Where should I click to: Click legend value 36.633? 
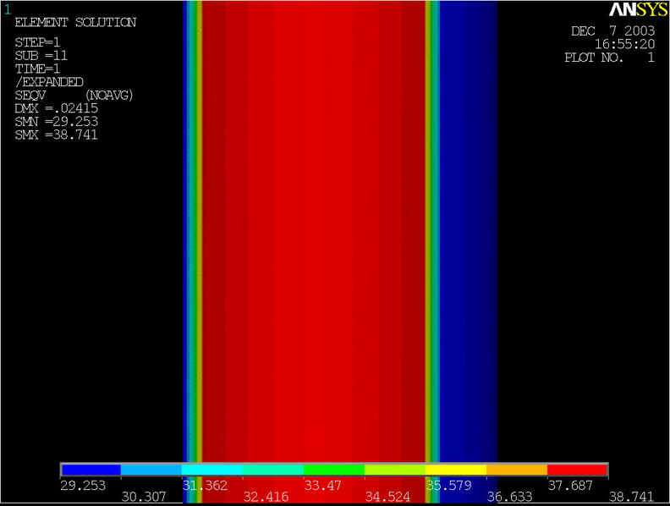[509, 497]
